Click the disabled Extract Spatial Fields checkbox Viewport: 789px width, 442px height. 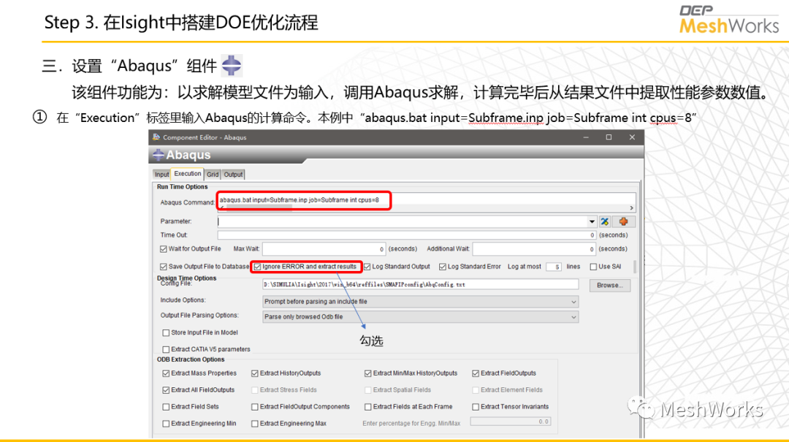[x=367, y=390]
